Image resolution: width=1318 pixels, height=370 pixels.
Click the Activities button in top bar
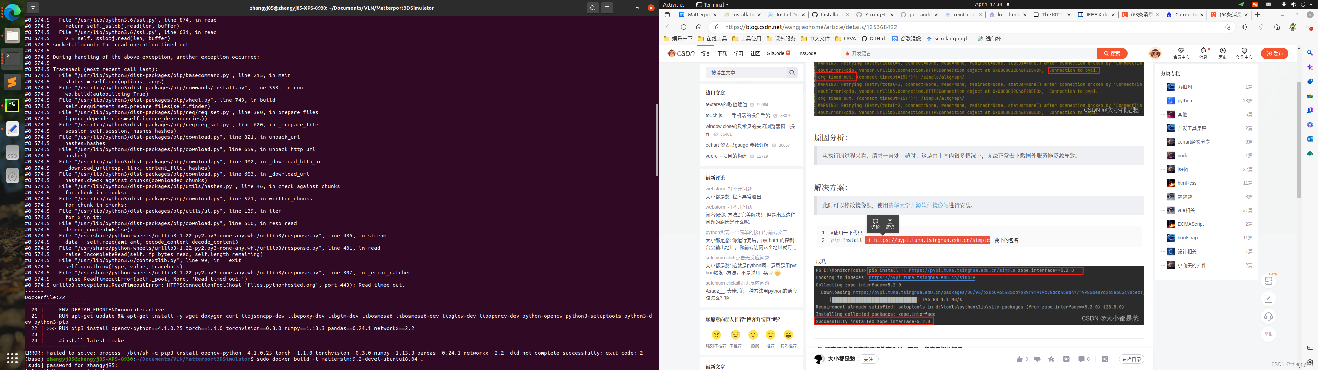pos(674,4)
